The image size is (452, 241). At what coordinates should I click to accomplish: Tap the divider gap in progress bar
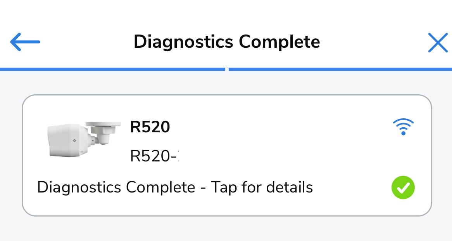coord(227,69)
